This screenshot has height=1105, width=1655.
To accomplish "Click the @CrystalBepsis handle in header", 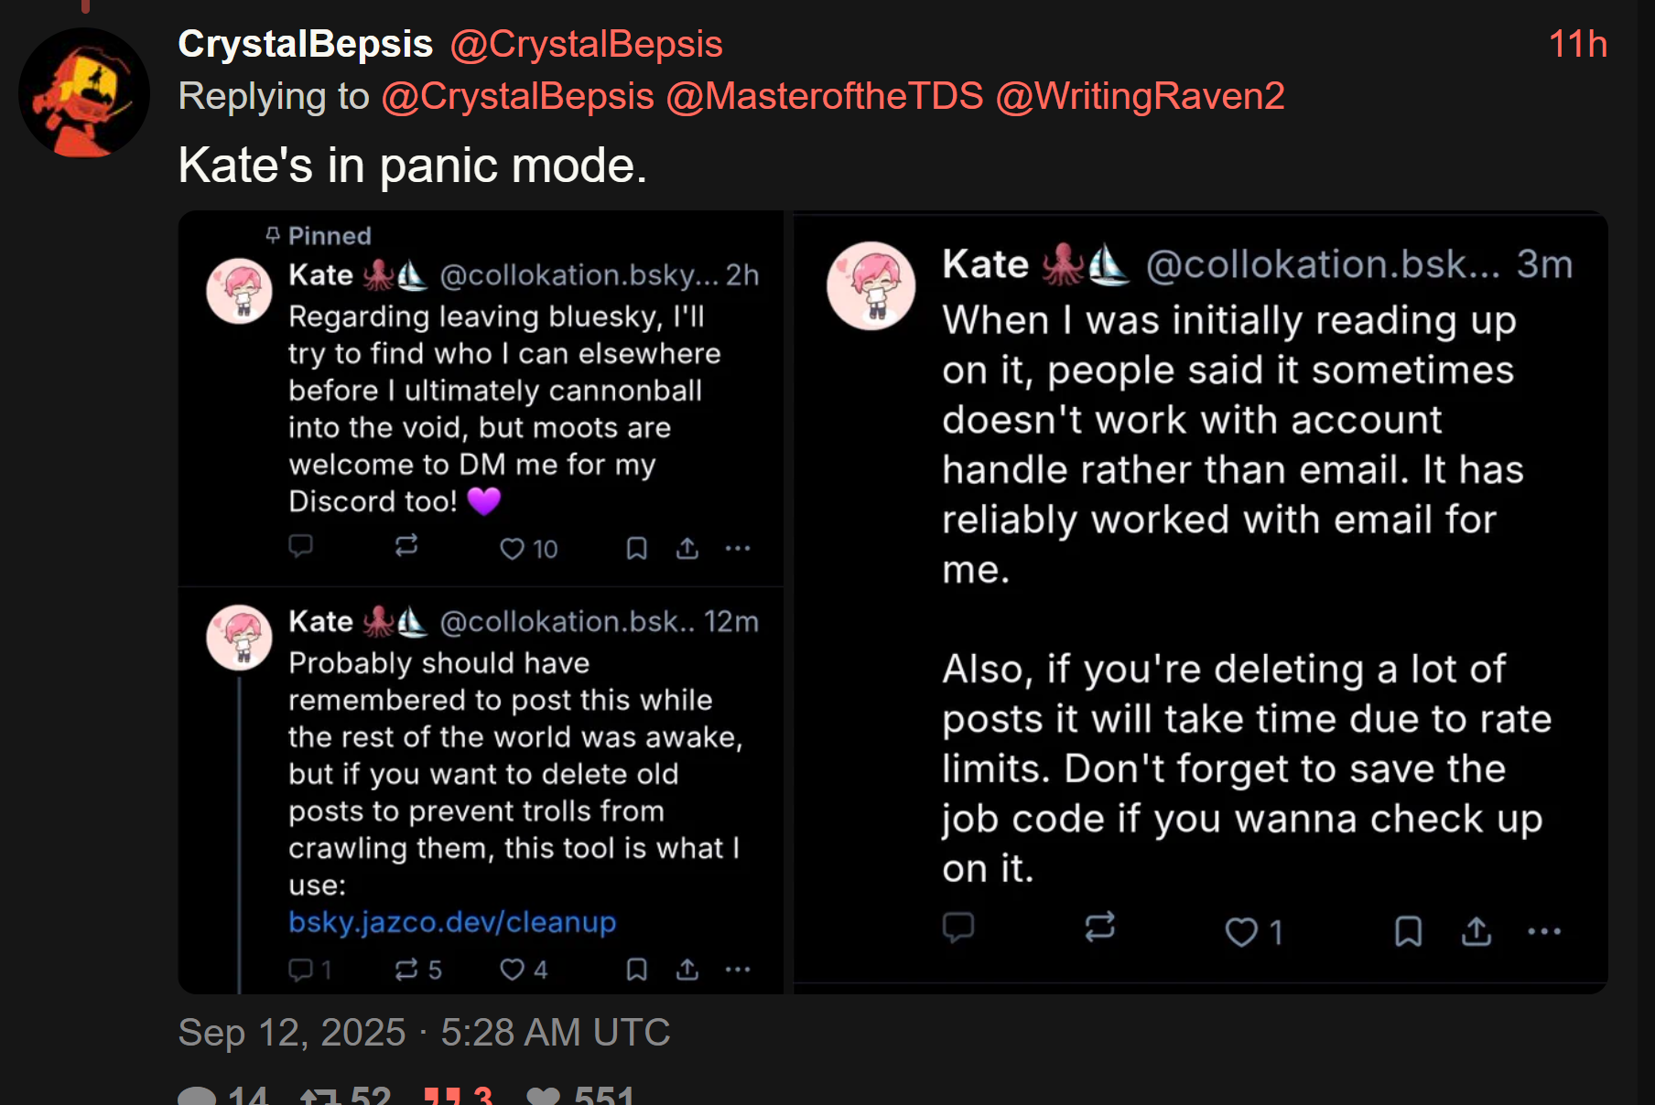I will click(586, 44).
